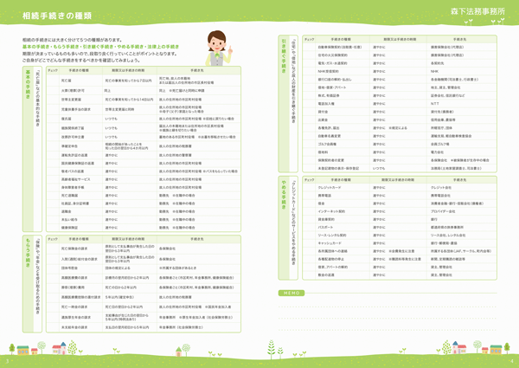
Task: Click the 死亡一時金の請求 row name
Action: click(x=74, y=307)
